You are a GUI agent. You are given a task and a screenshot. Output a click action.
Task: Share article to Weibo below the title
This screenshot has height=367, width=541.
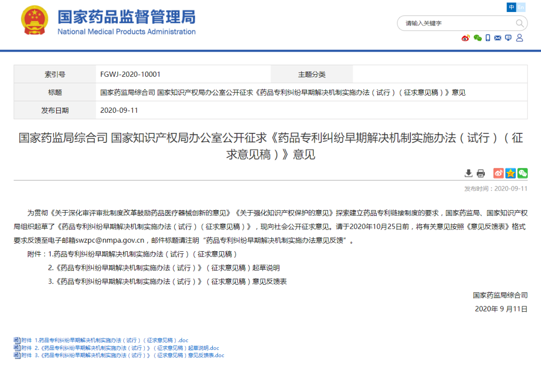pos(498,173)
